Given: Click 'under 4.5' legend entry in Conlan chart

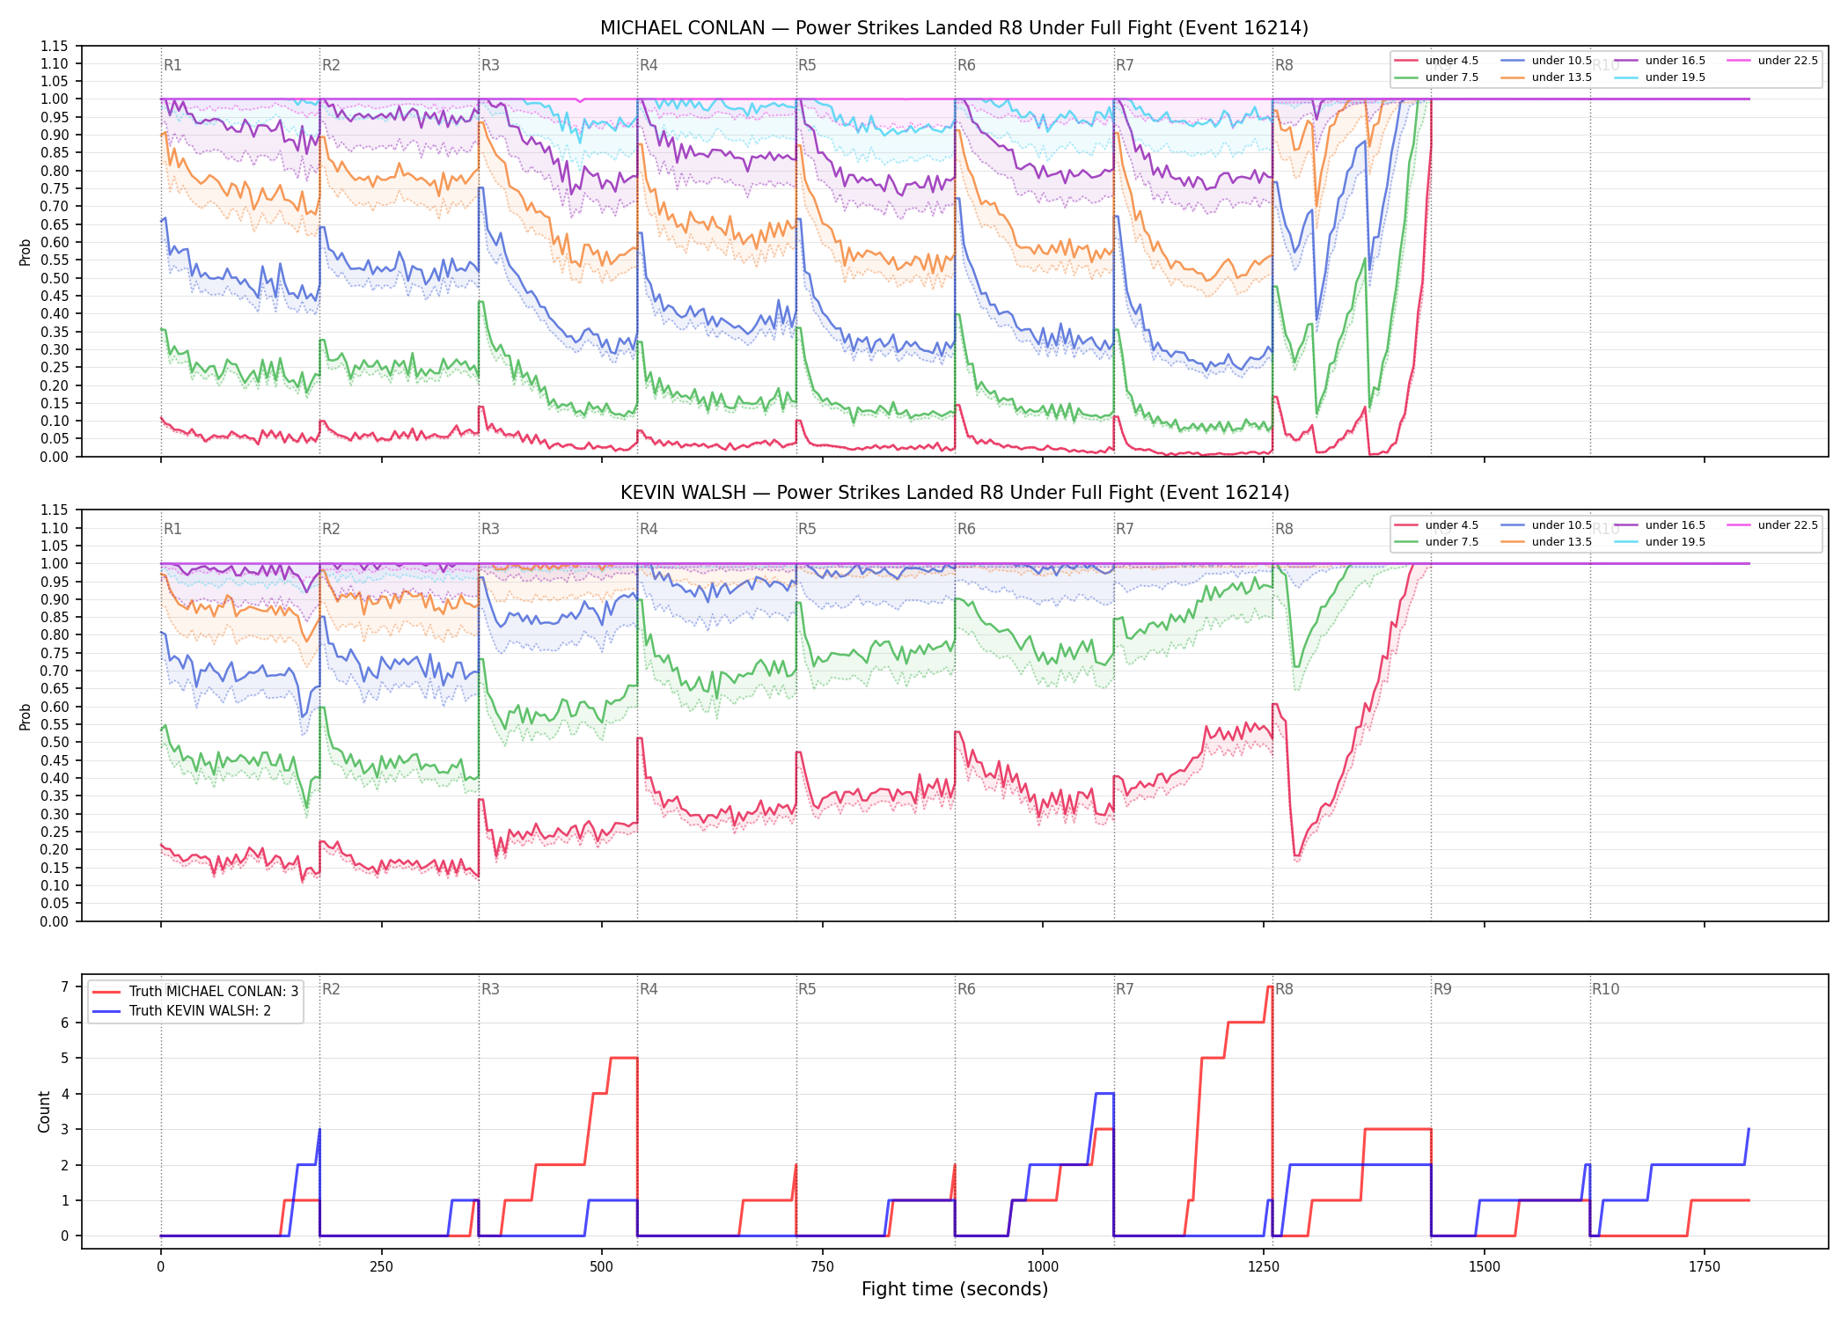Looking at the screenshot, I should click(1438, 61).
